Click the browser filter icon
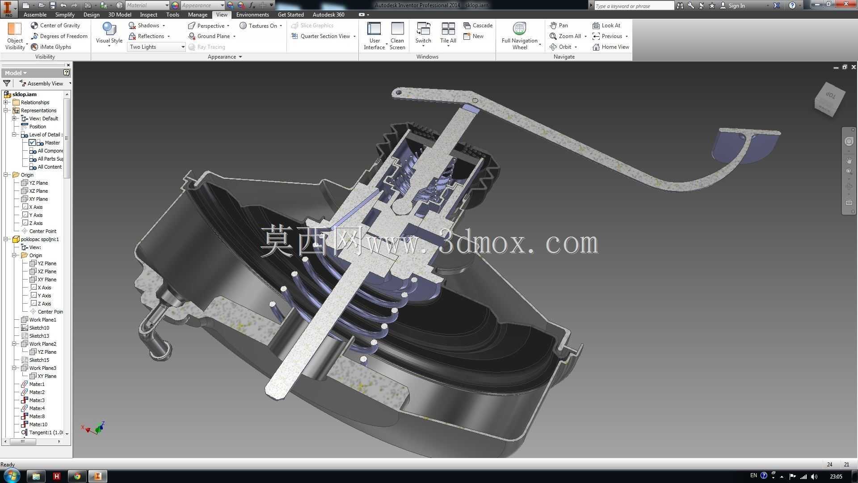This screenshot has height=483, width=858. [7, 84]
